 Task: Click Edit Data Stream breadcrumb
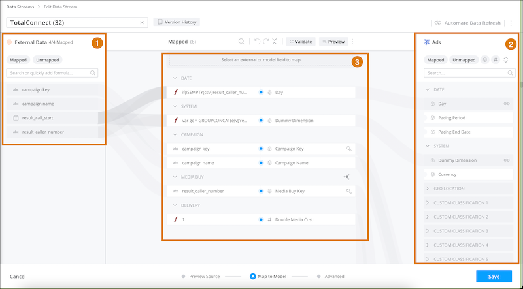61,7
